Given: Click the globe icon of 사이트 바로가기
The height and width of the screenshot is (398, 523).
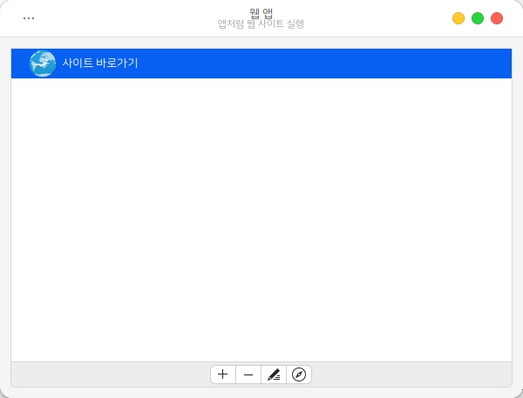Looking at the screenshot, I should pyautogui.click(x=42, y=64).
